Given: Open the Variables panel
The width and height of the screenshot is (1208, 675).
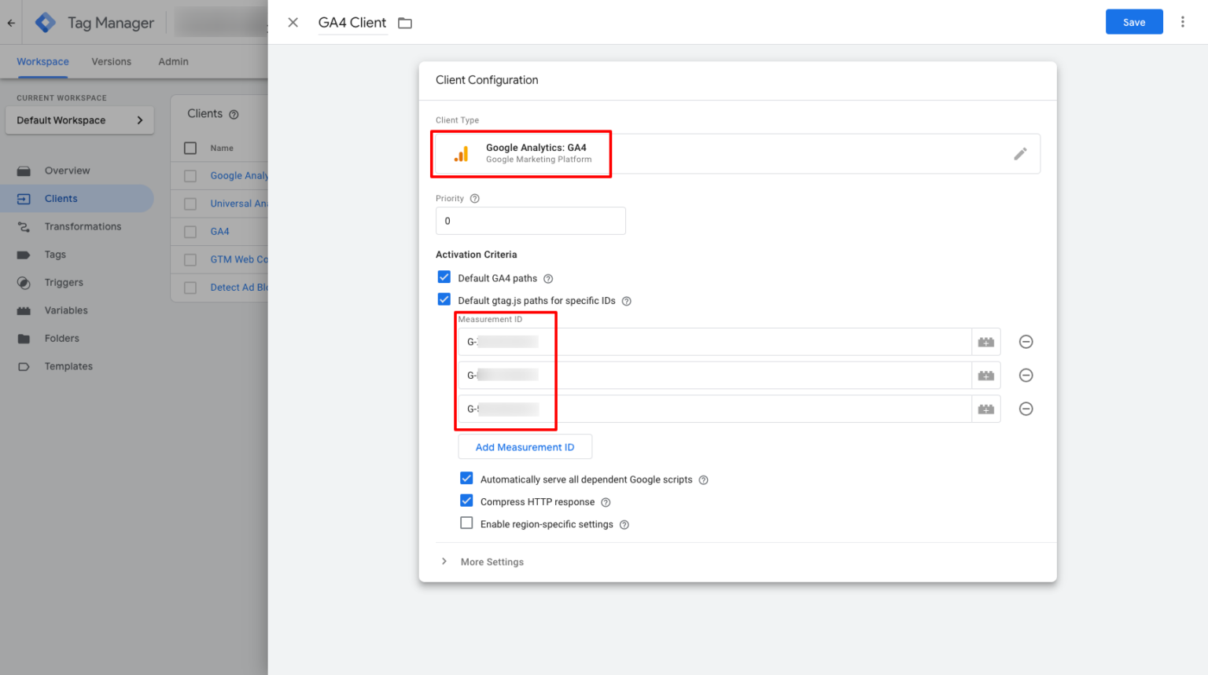Looking at the screenshot, I should (67, 310).
